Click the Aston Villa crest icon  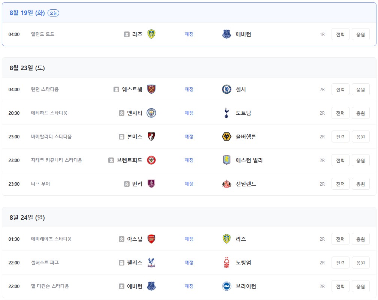[x=226, y=160]
